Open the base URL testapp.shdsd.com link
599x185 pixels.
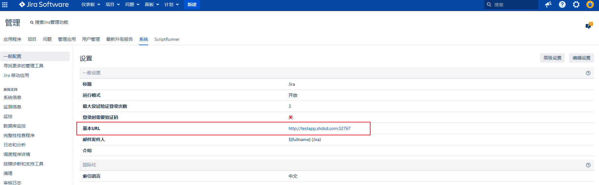click(x=319, y=128)
